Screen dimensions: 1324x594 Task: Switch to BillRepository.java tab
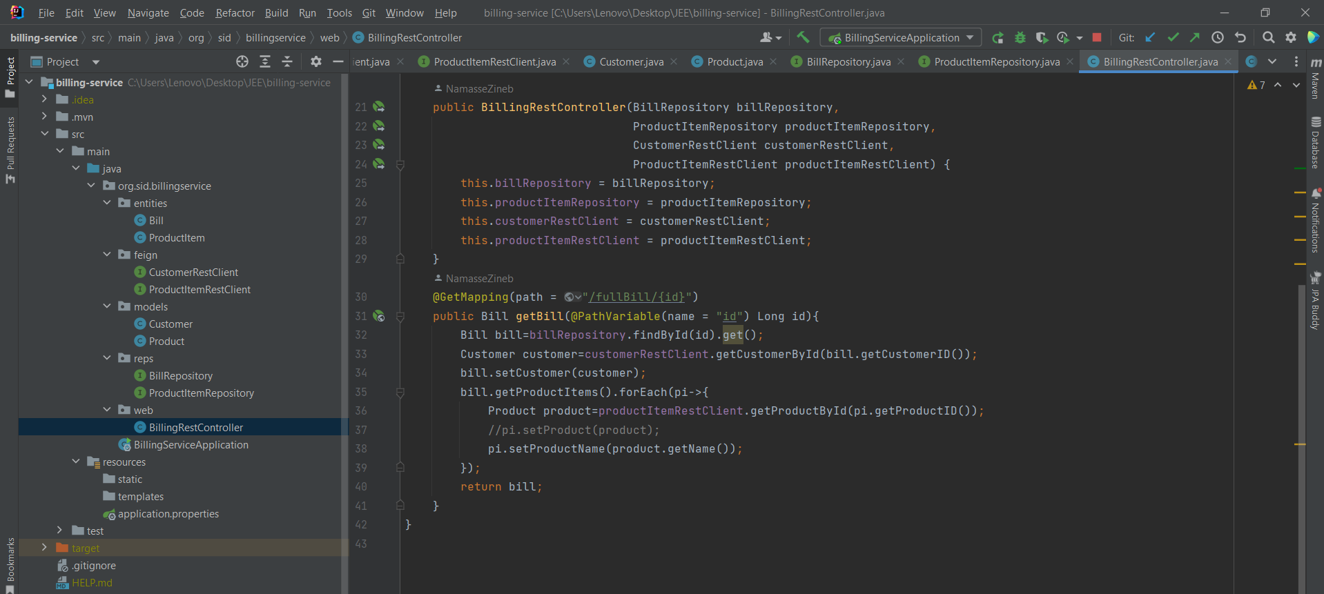848,62
